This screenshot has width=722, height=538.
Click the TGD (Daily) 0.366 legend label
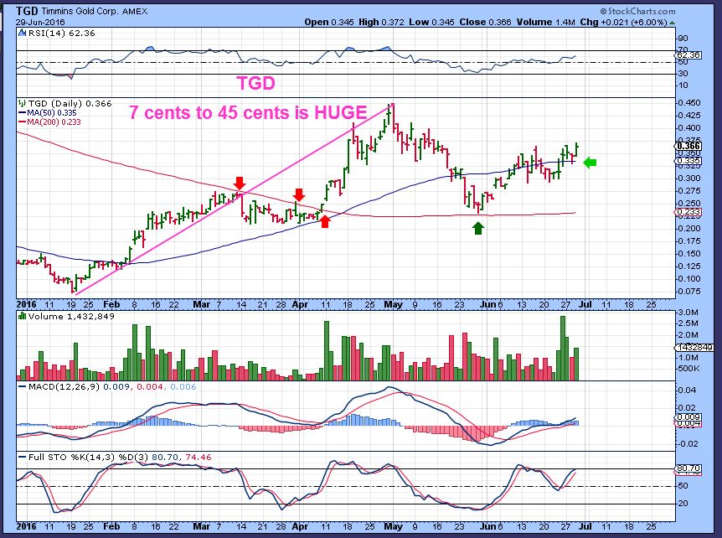(x=70, y=104)
